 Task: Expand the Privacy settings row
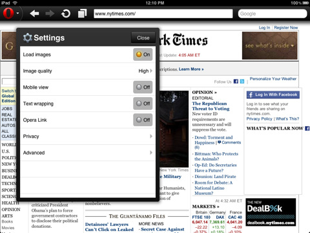point(88,137)
